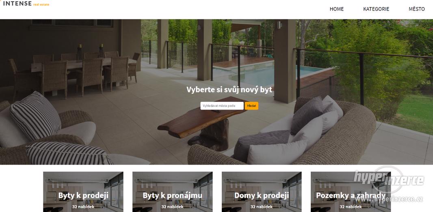
Task: Click '32 nabídek' under Domy k prodeji
Action: click(x=262, y=206)
